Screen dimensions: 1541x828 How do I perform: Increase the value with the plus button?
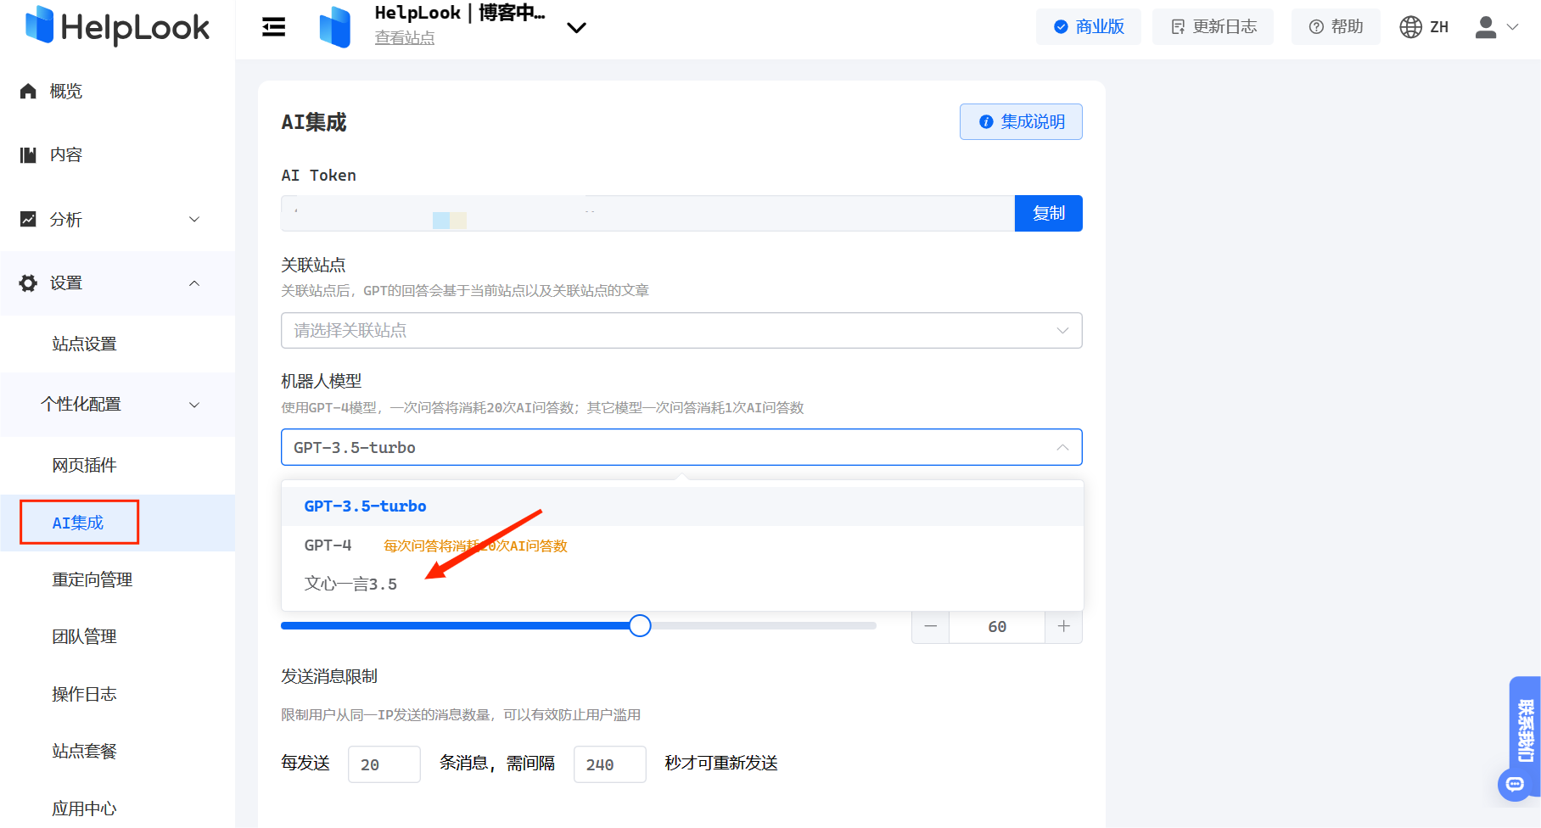coord(1064,627)
